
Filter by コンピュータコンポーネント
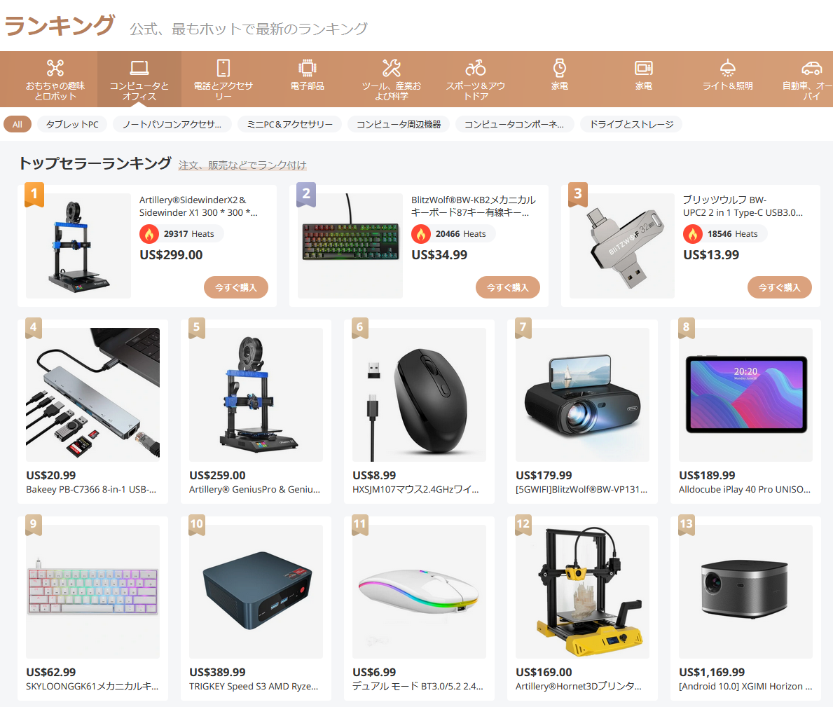click(514, 124)
